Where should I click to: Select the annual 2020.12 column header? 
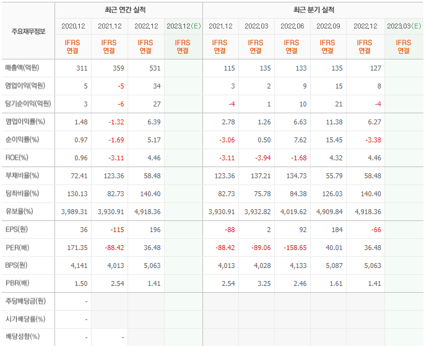click(73, 26)
